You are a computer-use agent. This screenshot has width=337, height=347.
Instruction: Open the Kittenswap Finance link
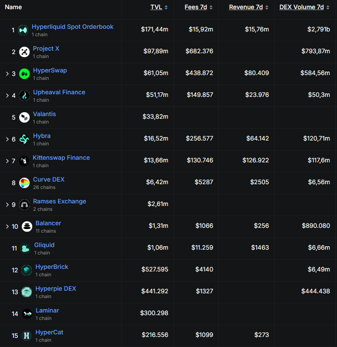(61, 158)
